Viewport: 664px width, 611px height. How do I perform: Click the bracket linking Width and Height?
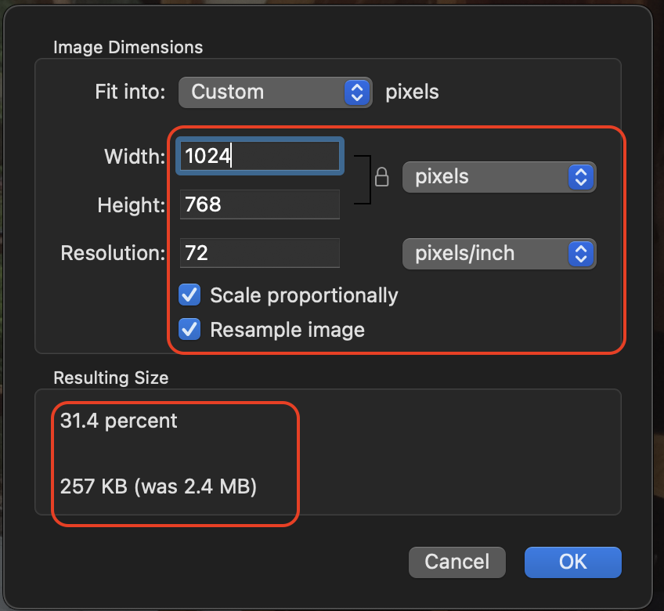pyautogui.click(x=363, y=179)
